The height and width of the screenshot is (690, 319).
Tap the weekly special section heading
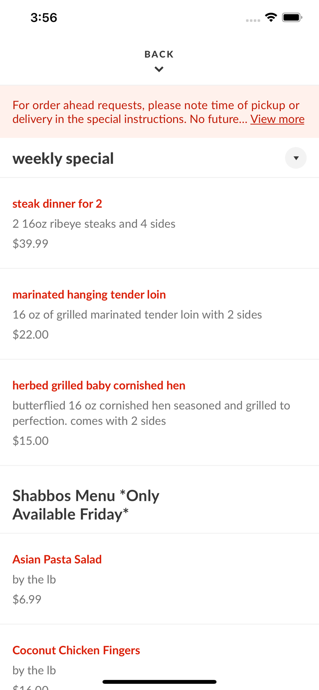[x=63, y=158]
